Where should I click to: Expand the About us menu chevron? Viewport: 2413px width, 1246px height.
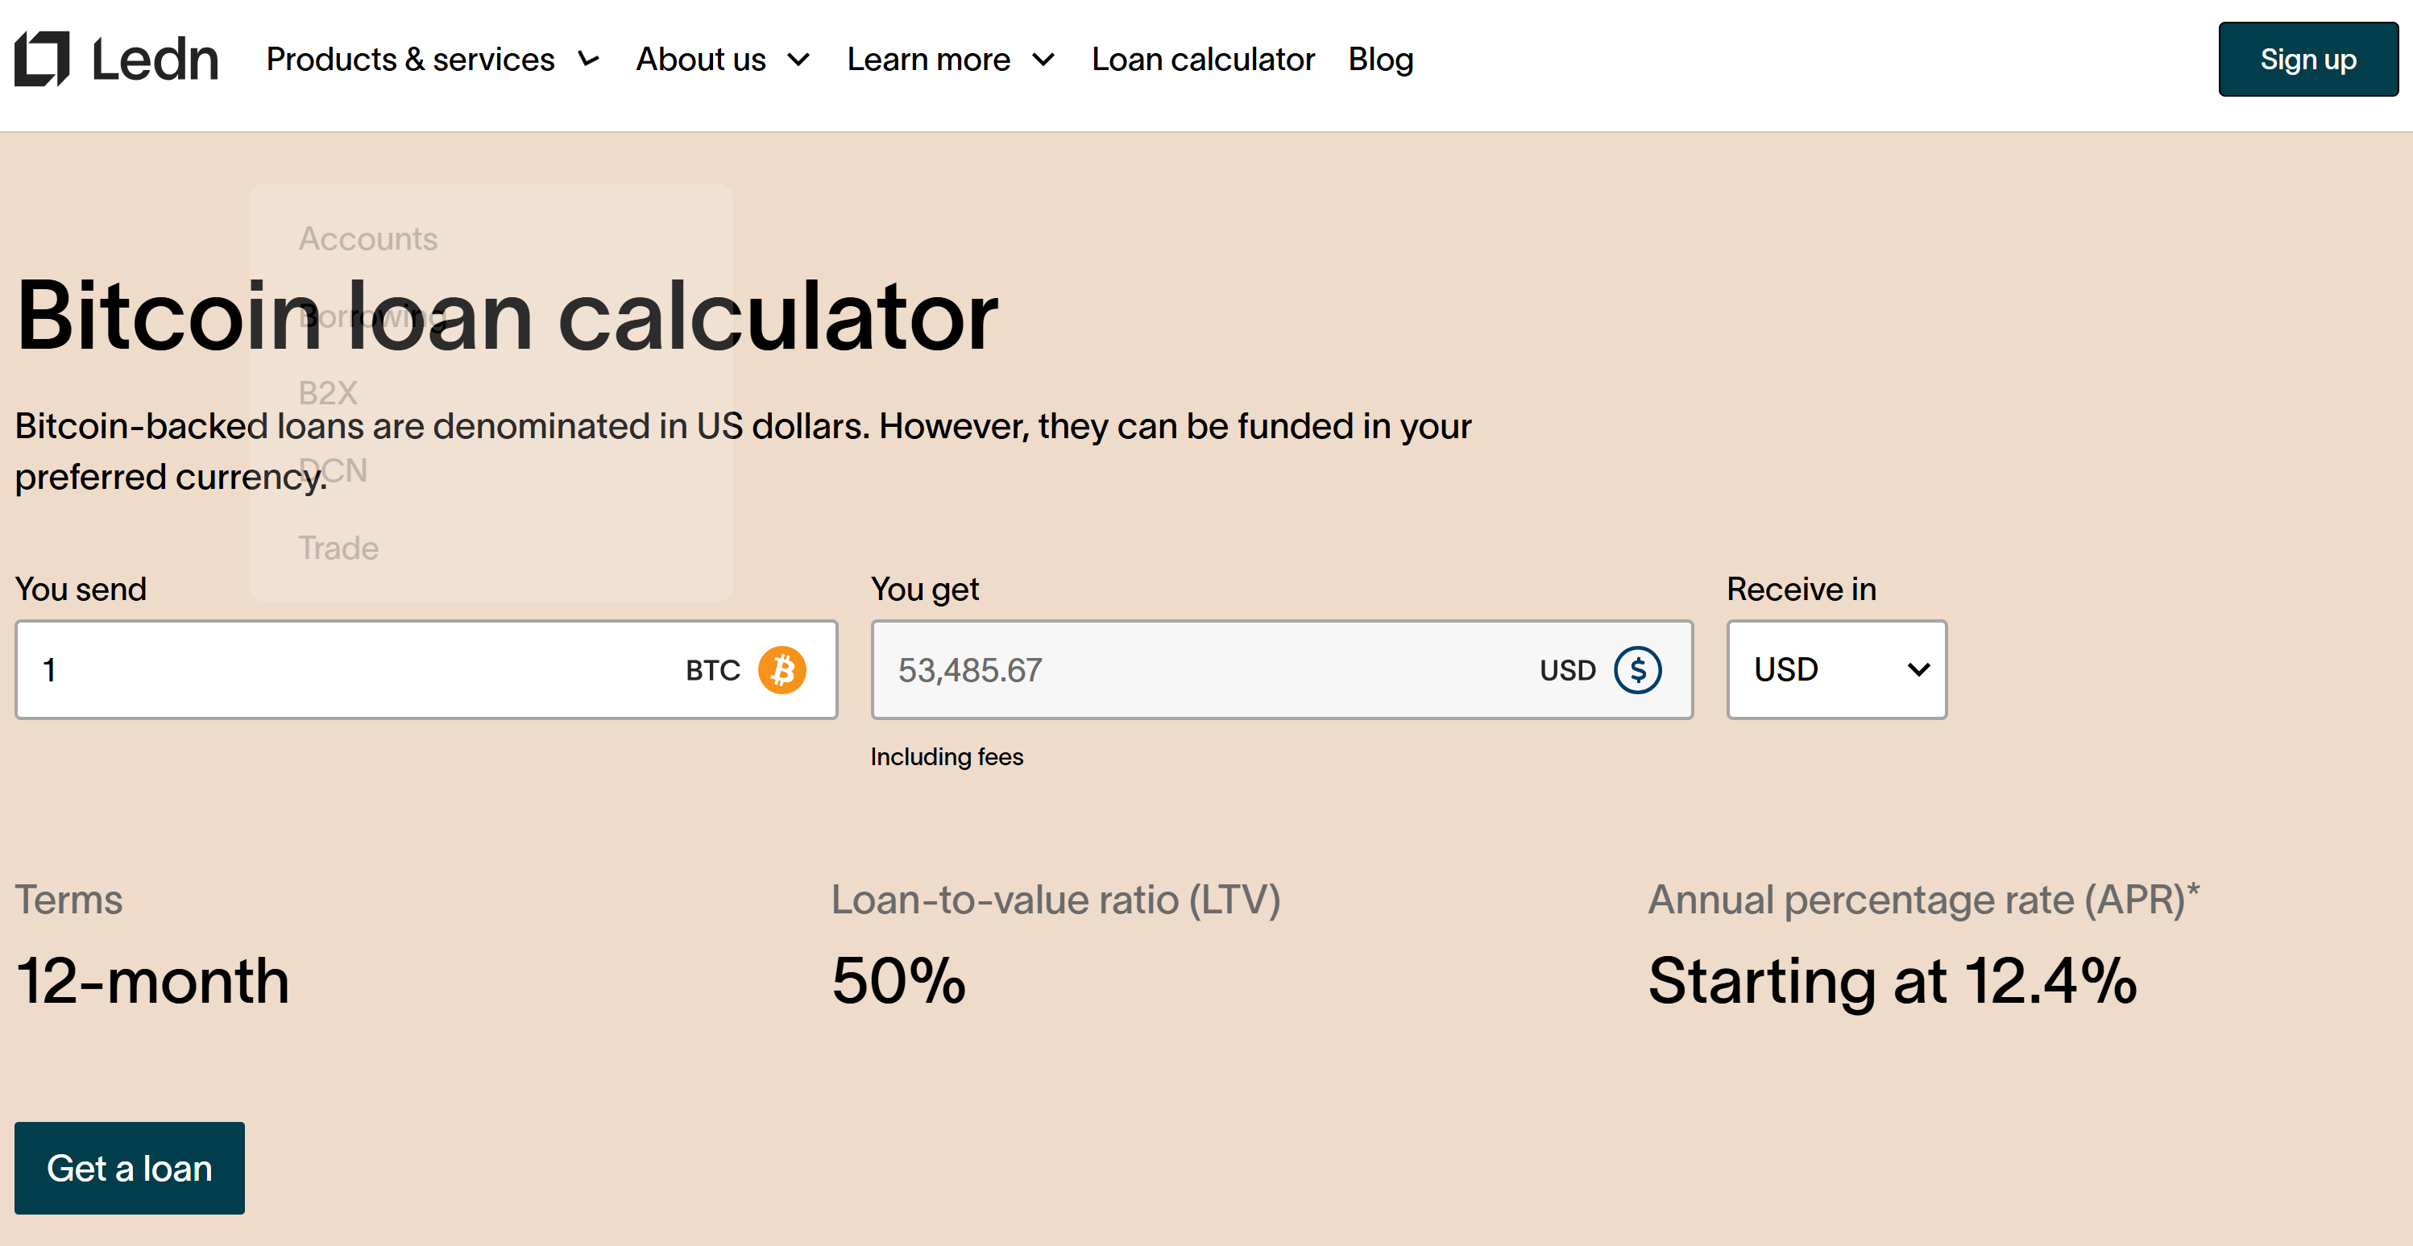pos(798,60)
